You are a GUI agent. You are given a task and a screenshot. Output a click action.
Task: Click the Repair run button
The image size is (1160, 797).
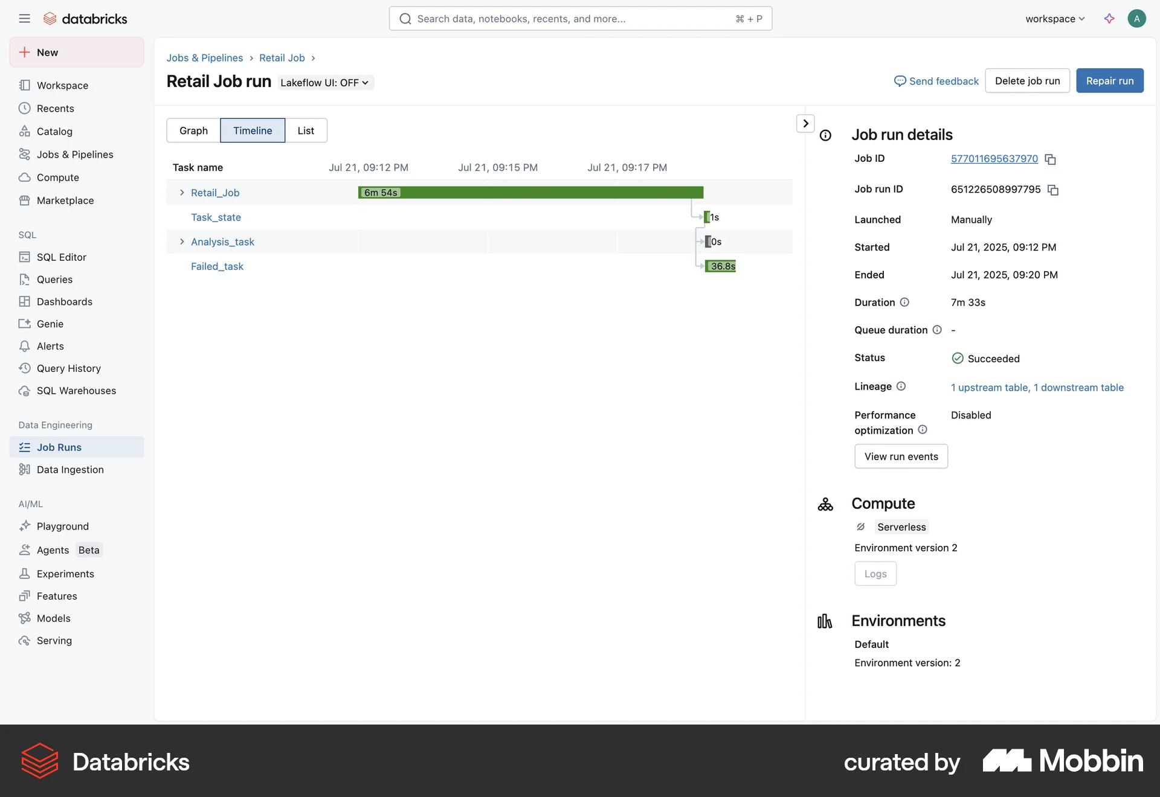click(x=1109, y=80)
